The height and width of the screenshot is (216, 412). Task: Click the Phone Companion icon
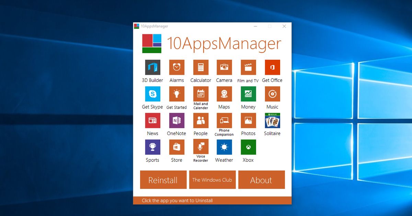(x=224, y=120)
